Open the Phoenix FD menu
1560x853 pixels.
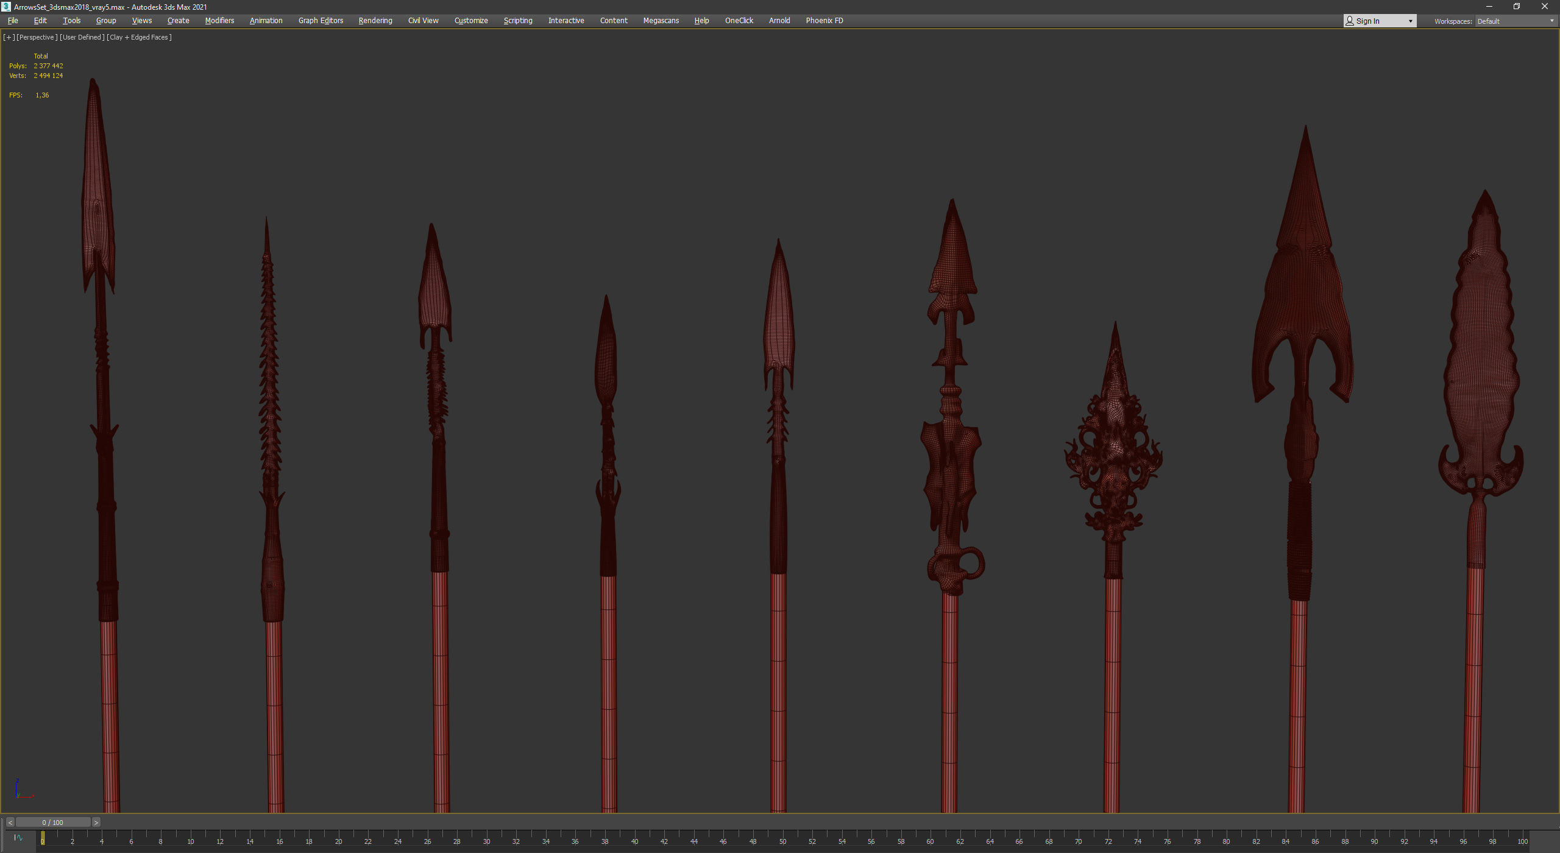(x=824, y=21)
